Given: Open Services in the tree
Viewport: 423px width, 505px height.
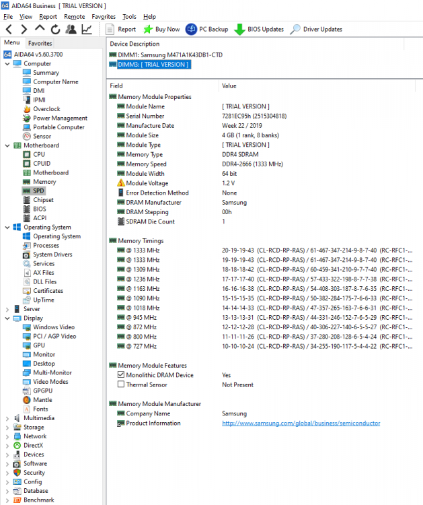Looking at the screenshot, I should coord(39,264).
